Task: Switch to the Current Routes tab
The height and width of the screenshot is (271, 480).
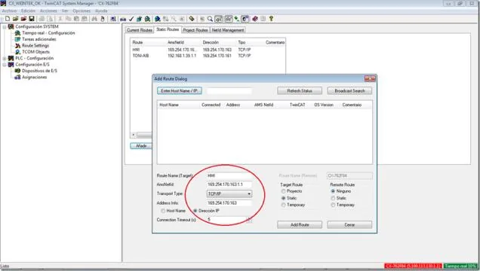Action: 140,30
